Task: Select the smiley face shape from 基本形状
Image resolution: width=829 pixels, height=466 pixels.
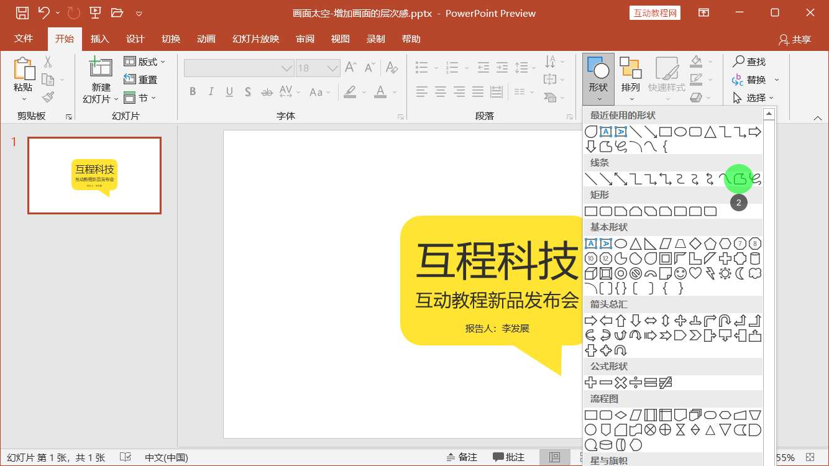Action: (680, 274)
